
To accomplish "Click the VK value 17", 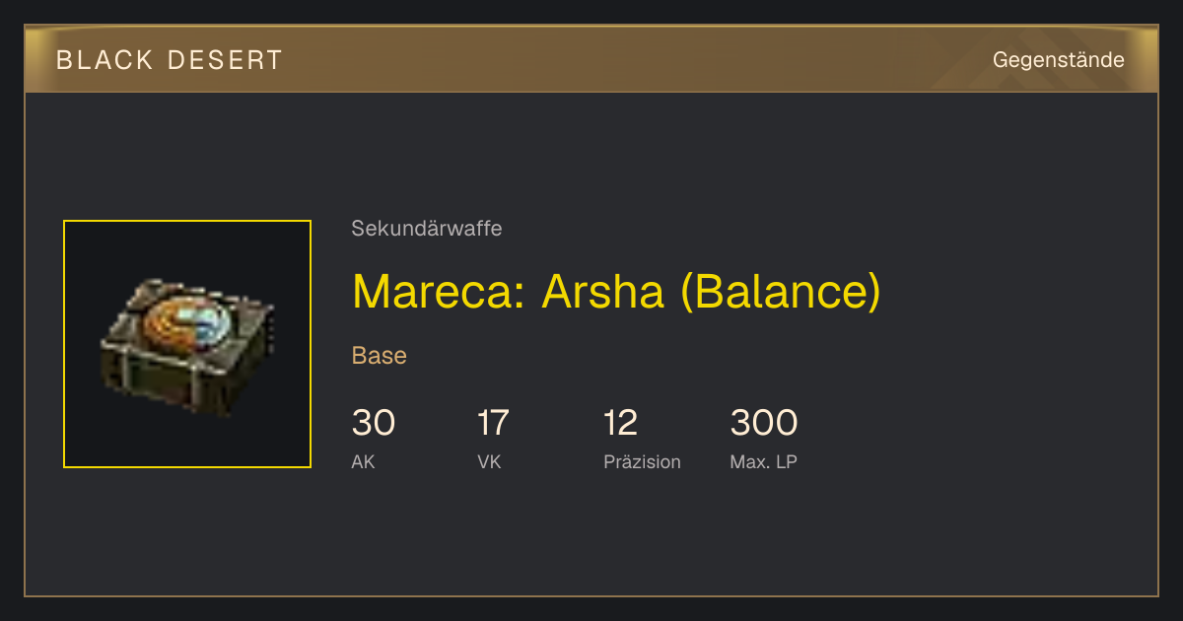I will click(494, 423).
